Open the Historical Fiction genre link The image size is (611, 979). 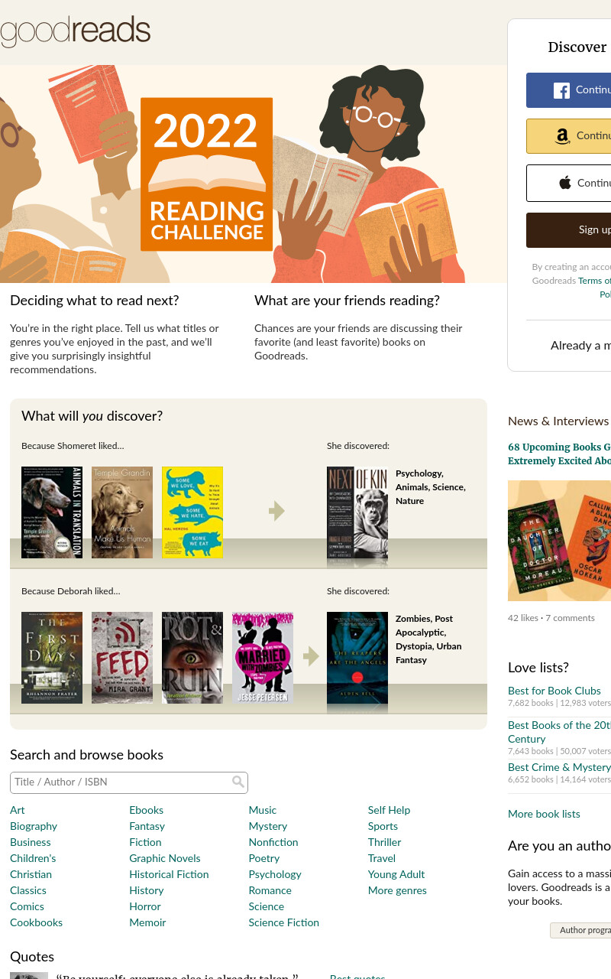click(169, 874)
